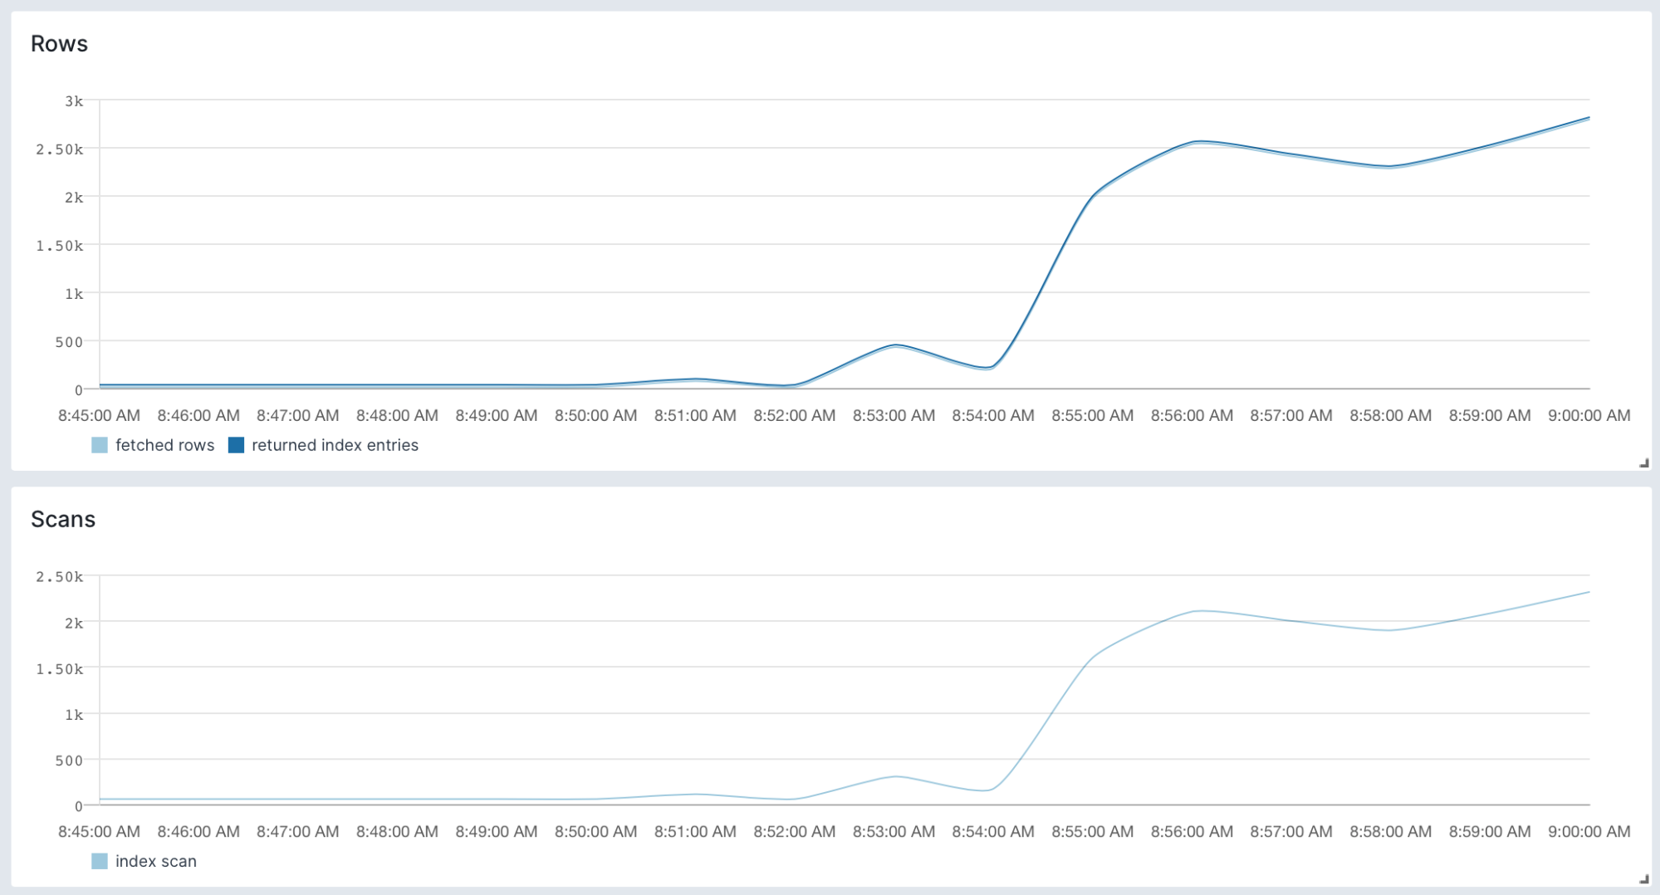Click 8:47:00 AM label on Scans chart
Image resolution: width=1660 pixels, height=895 pixels.
coord(297,831)
